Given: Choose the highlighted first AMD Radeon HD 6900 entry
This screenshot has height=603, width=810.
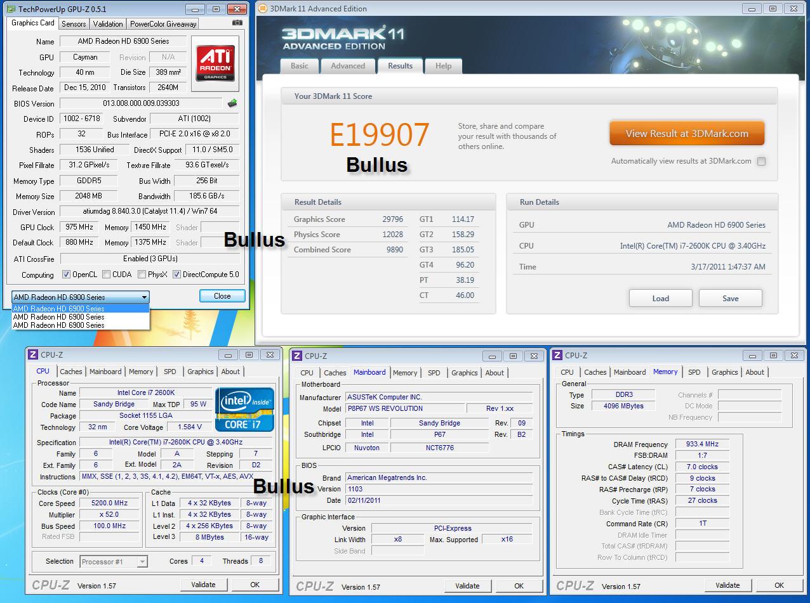Looking at the screenshot, I should [81, 308].
